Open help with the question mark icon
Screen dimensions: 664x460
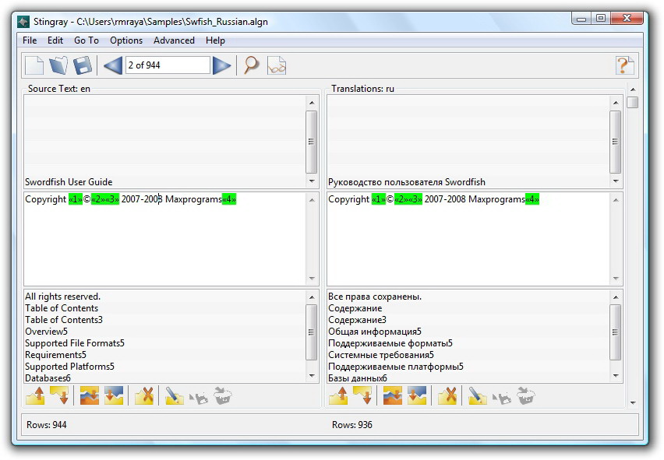624,65
